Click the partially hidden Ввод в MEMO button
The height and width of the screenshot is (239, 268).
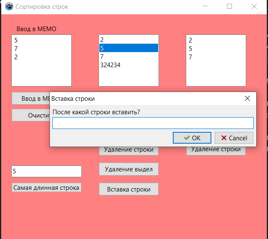click(x=31, y=98)
